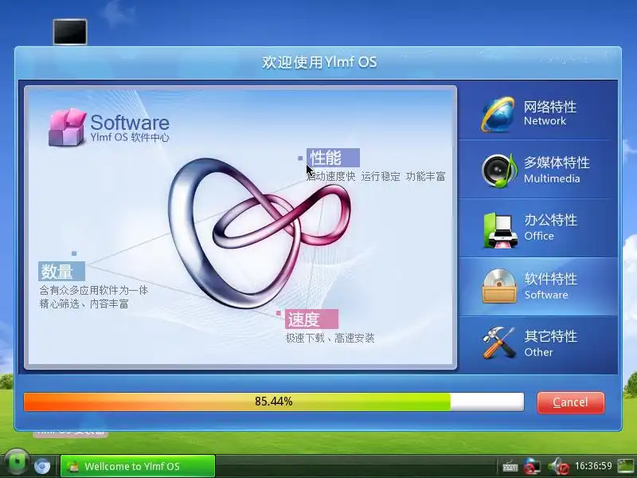This screenshot has width=637, height=478.
Task: Select the Wellcome to Ylmf OS taskbar button
Action: click(137, 466)
